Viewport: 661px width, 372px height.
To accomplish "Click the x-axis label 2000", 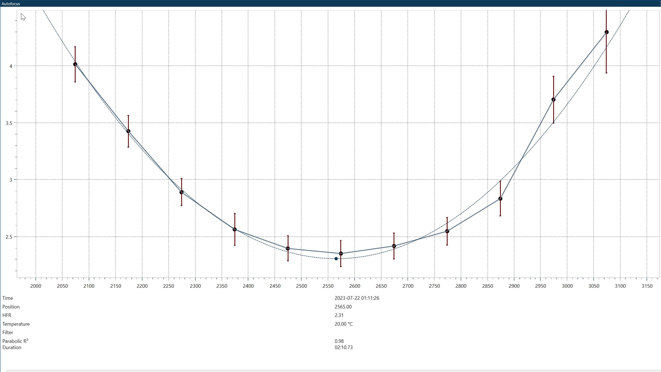I will (36, 286).
